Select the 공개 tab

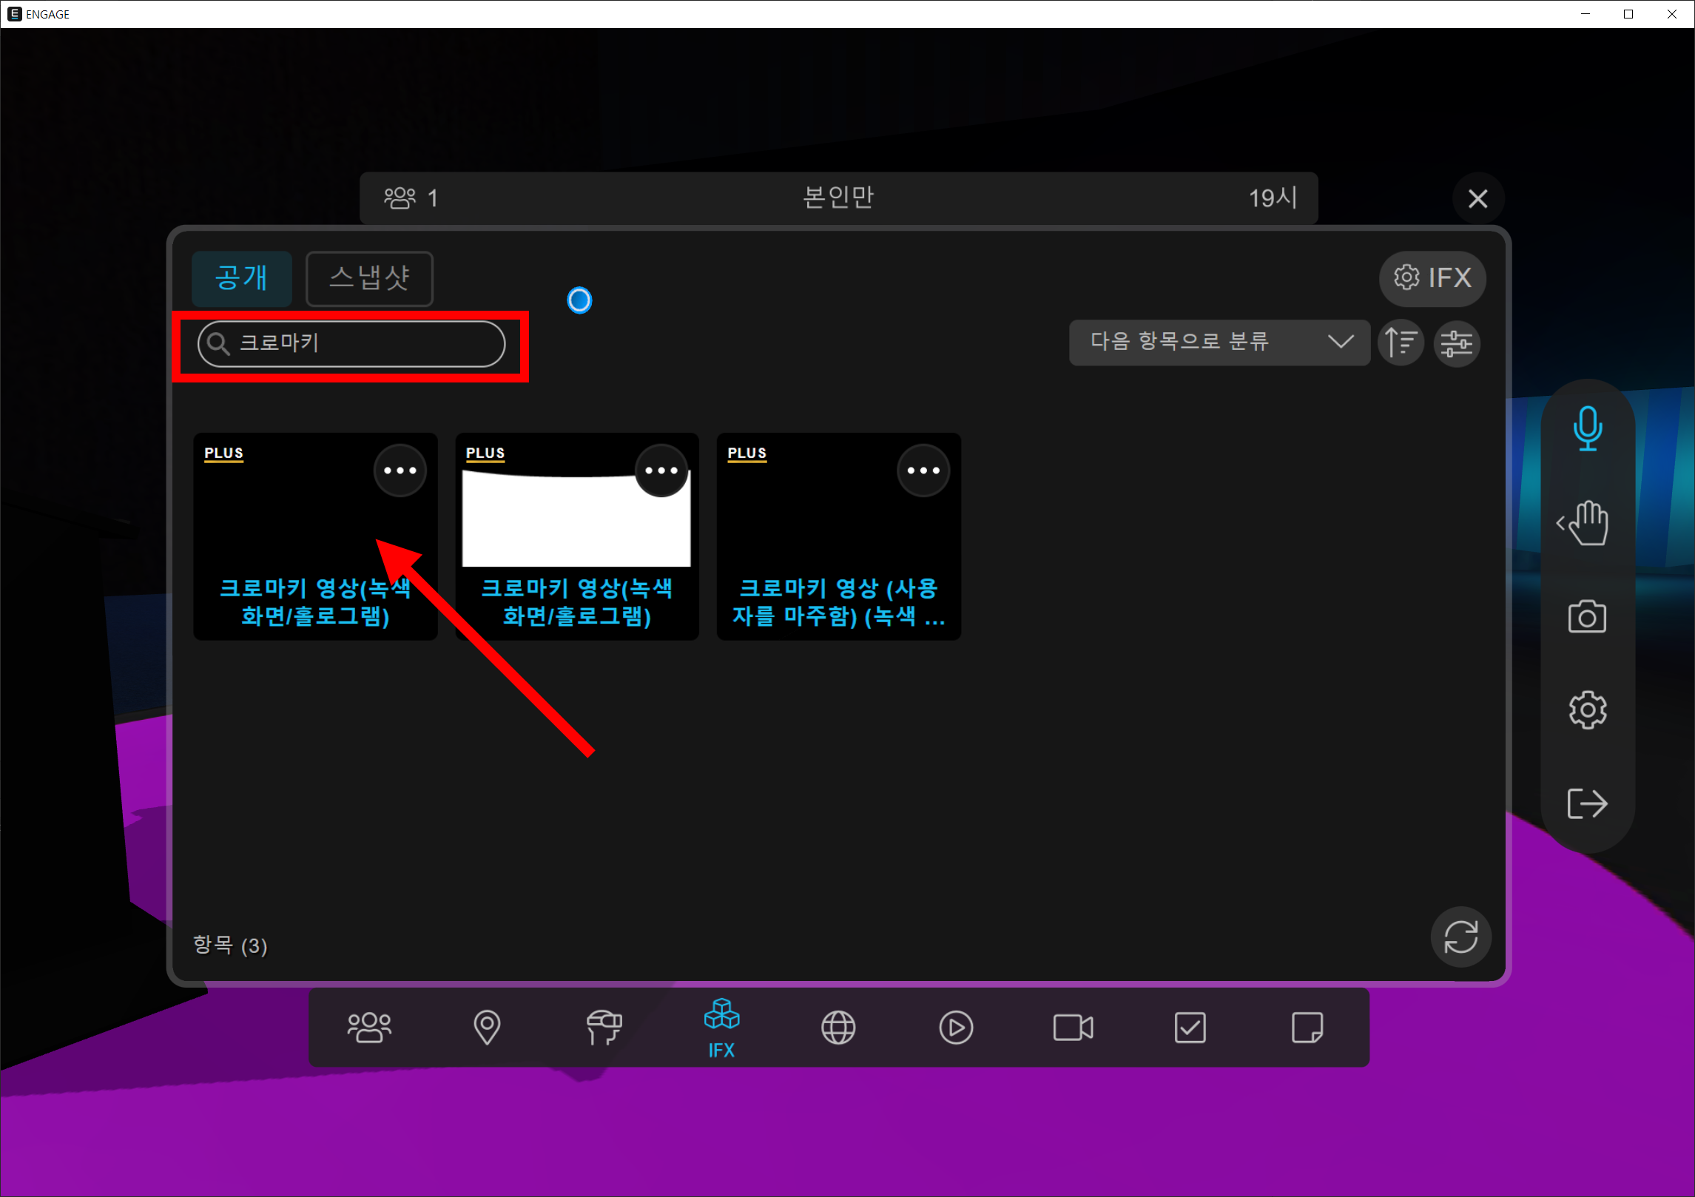(241, 278)
